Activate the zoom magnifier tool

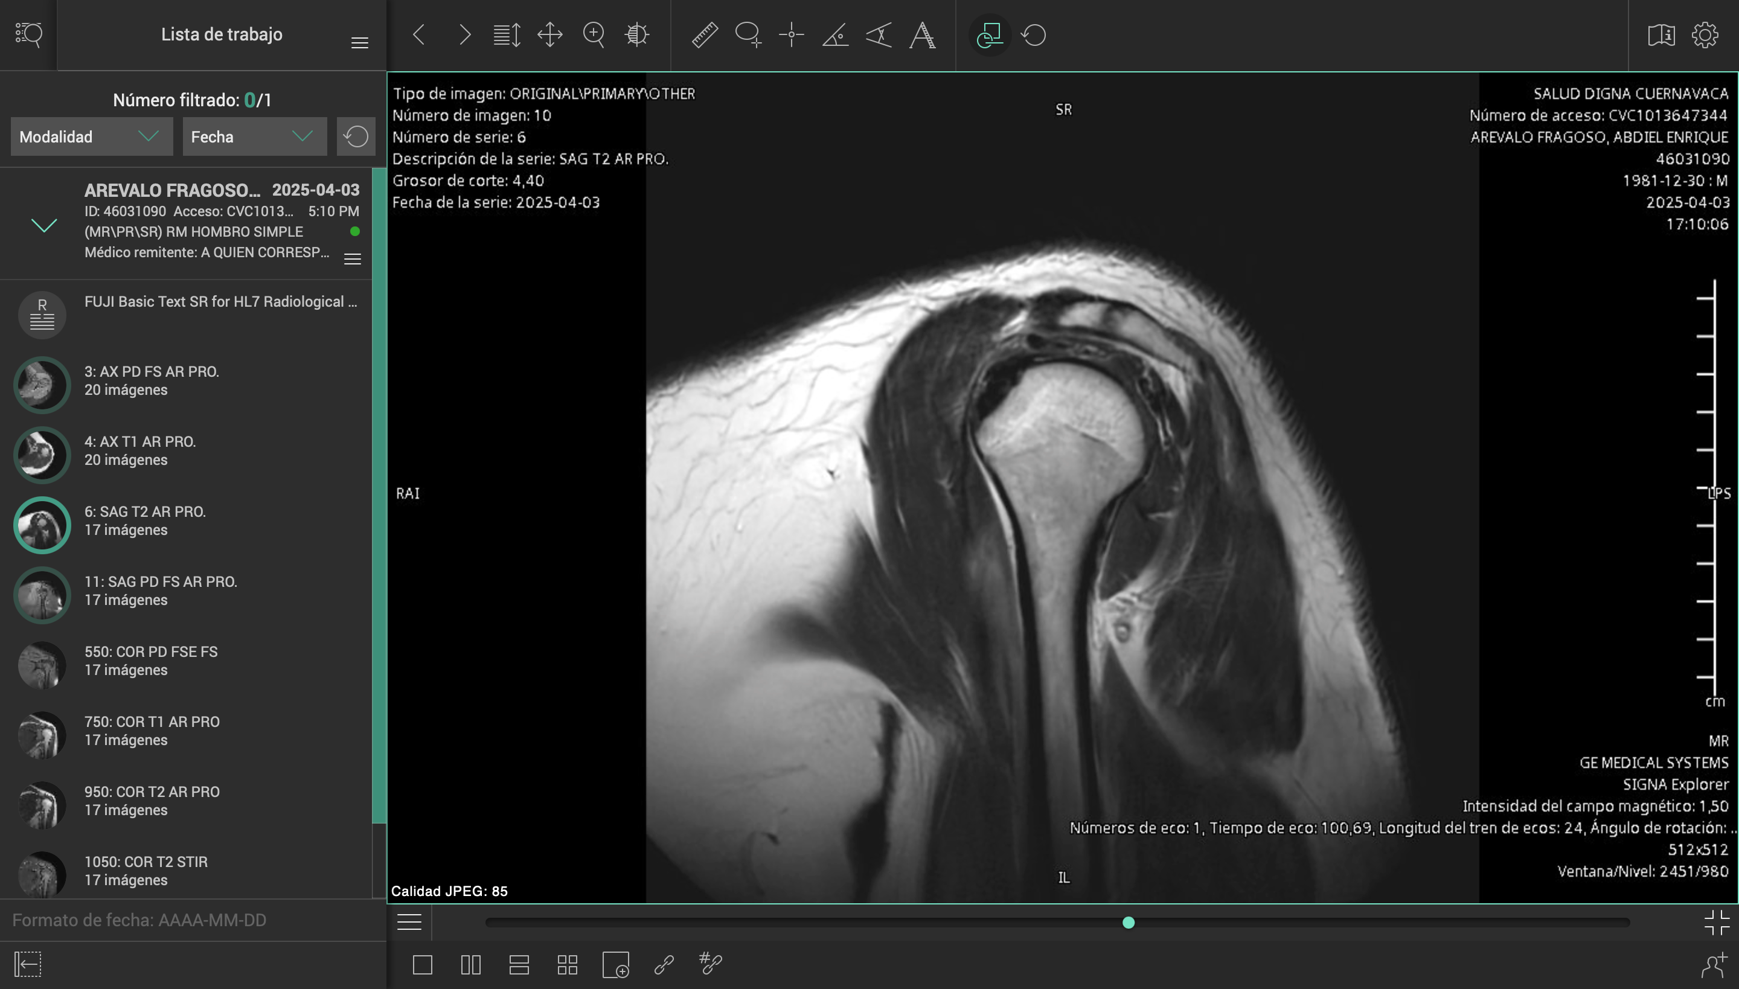coord(594,34)
